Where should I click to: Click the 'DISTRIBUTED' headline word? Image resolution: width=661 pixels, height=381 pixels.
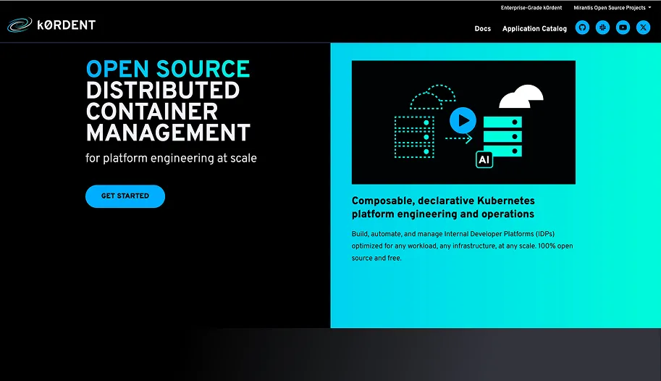(163, 91)
